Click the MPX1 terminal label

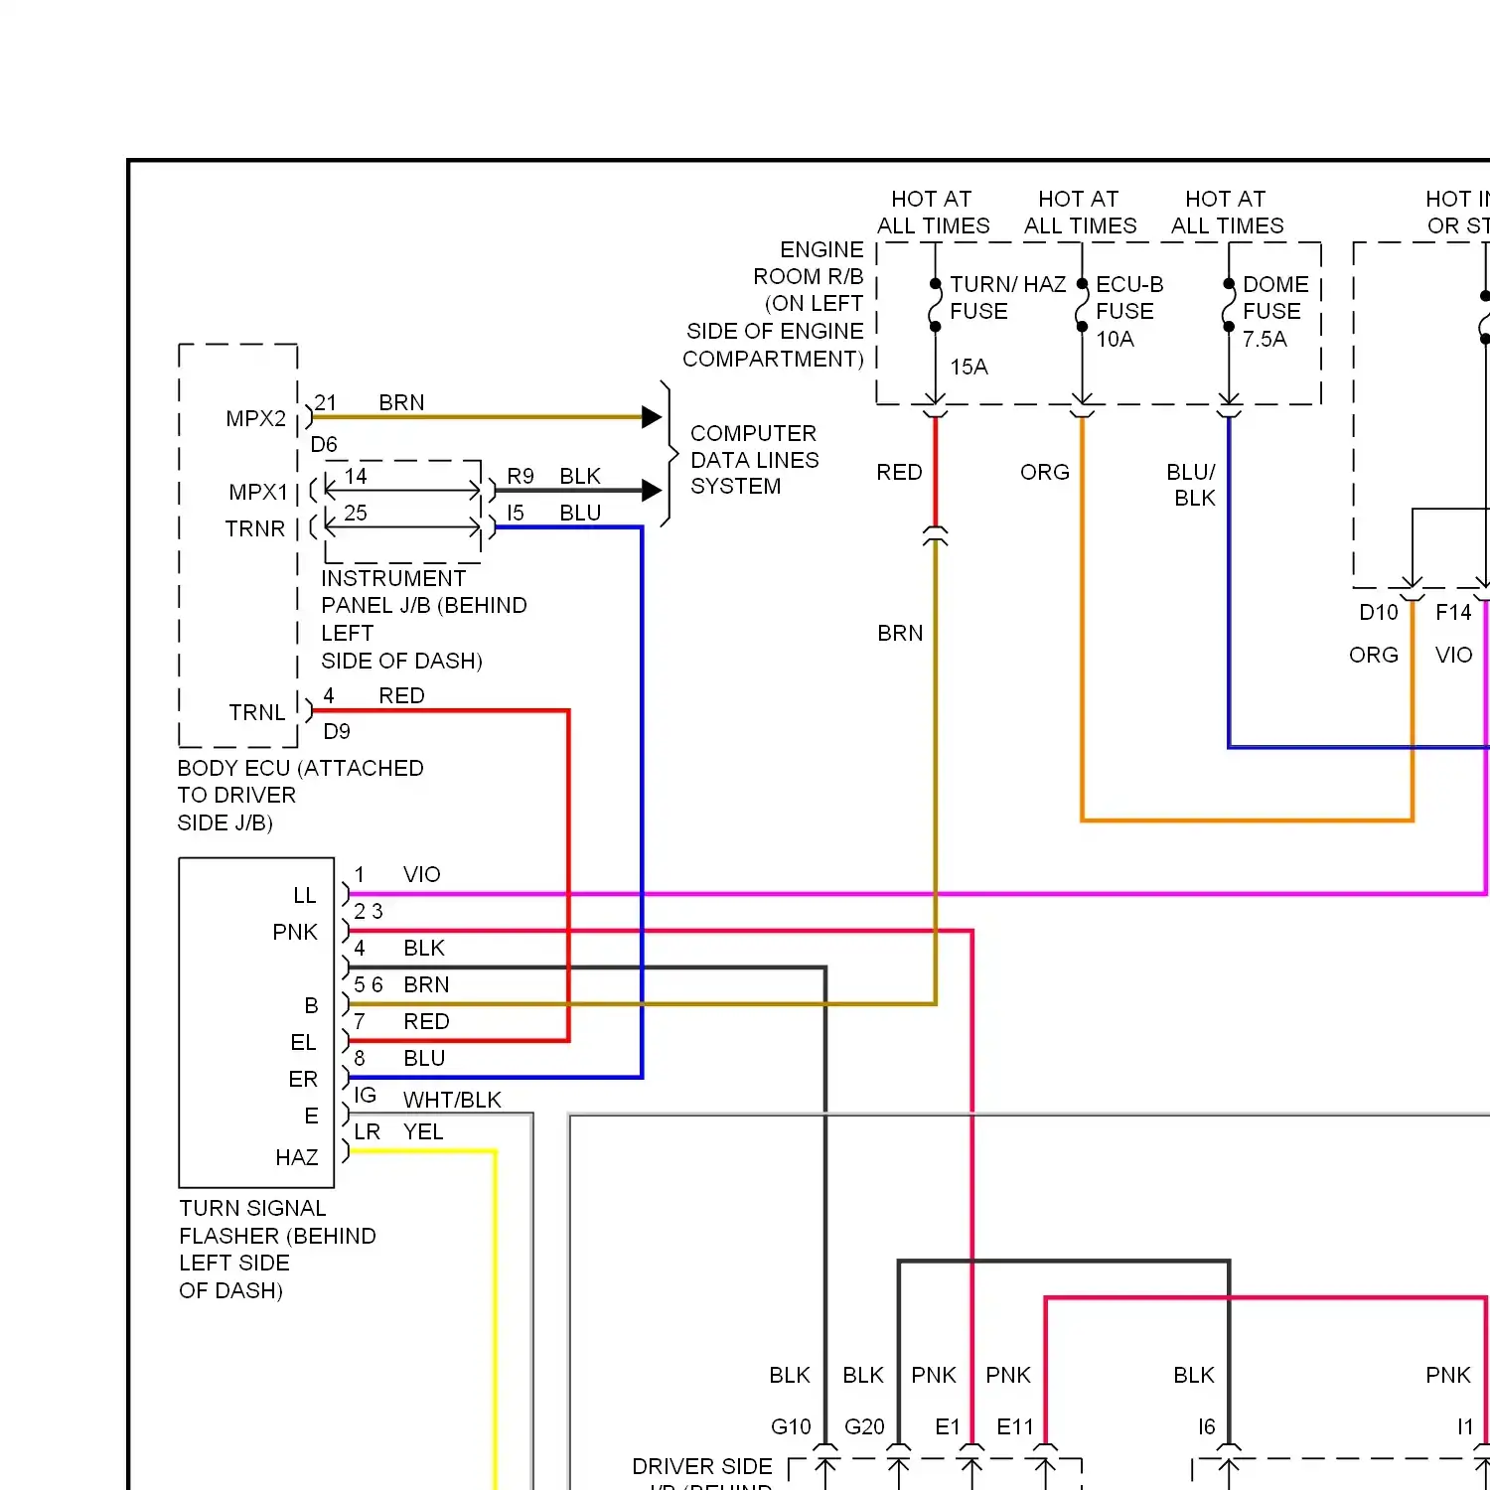[258, 492]
